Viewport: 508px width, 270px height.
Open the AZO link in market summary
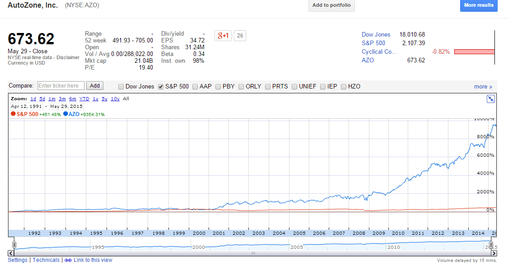click(x=368, y=61)
